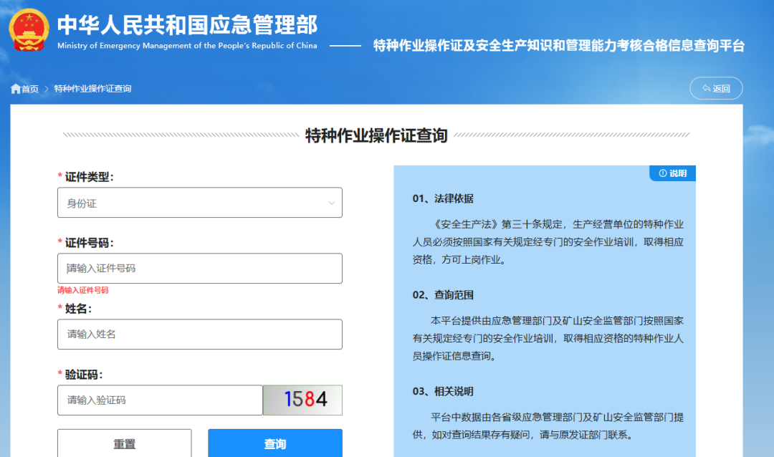Click the 02、查询范围 section heading
Viewport: 774px width, 457px height.
[442, 295]
